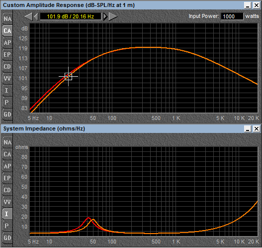This screenshot has height=248, width=262.
Task: Select AP tab in Custom Amplitude Response window
Action: pos(7,43)
